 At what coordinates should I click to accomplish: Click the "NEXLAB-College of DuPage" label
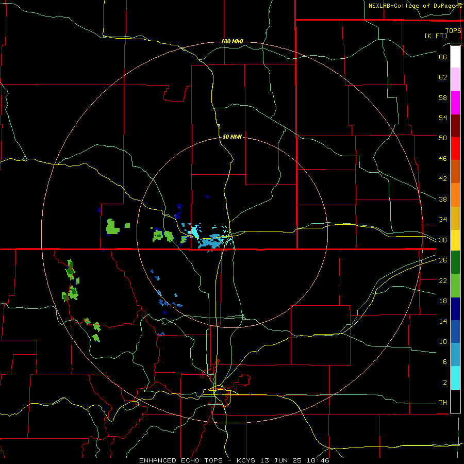pos(411,6)
